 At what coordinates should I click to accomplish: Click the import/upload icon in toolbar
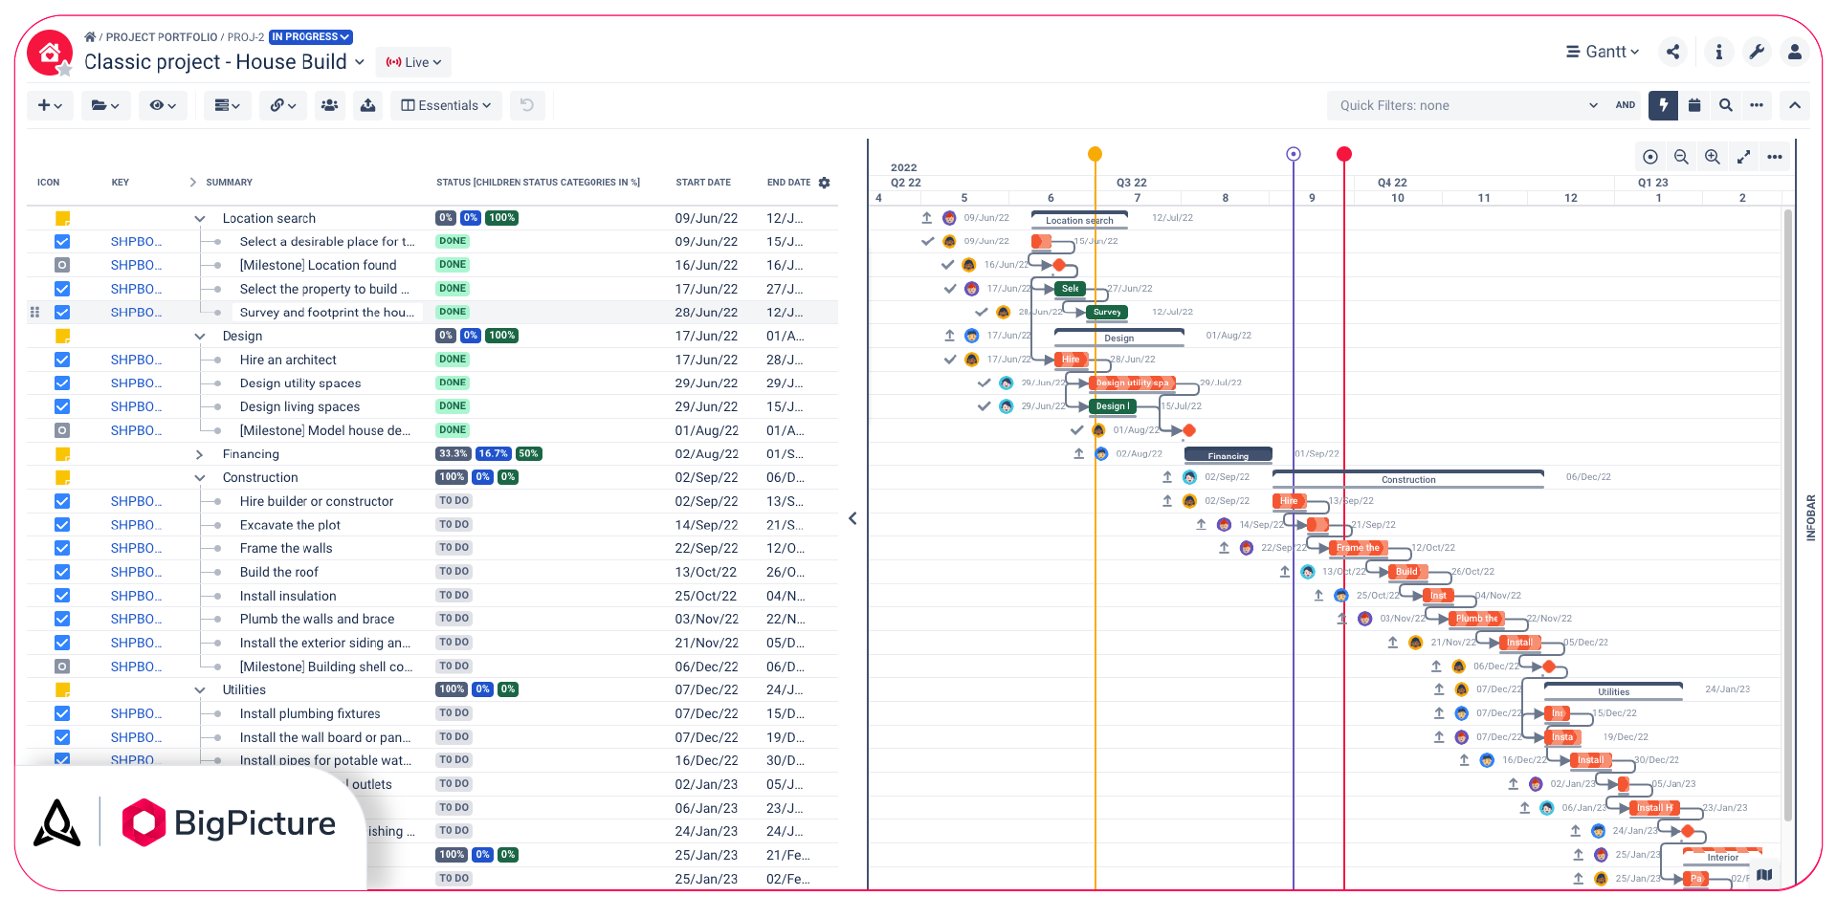pos(368,105)
